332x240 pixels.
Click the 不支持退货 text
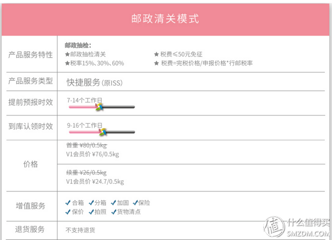tap(80, 230)
